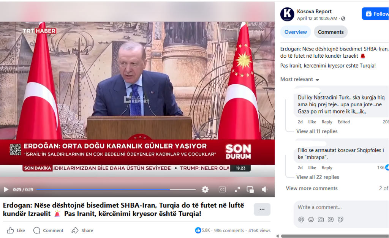389x238 pixels.
Task: Follow Kosova Report page
Action: (375, 14)
